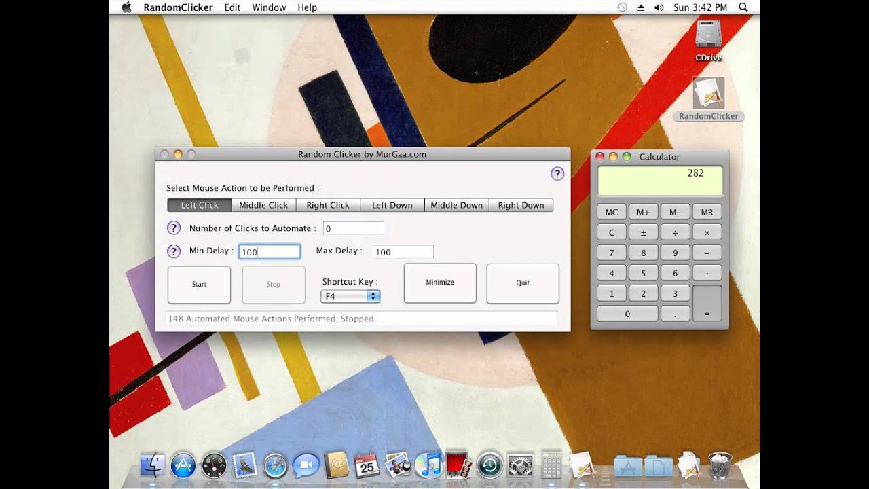Choose the Left Down mouse action
This screenshot has height=489, width=869.
point(392,205)
